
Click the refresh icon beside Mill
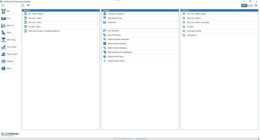click(23, 6)
